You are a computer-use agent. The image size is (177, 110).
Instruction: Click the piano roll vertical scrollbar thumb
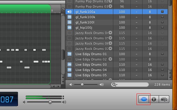tap(63, 55)
